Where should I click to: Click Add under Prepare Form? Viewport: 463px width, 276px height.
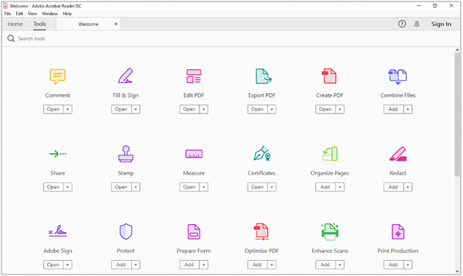pos(190,265)
